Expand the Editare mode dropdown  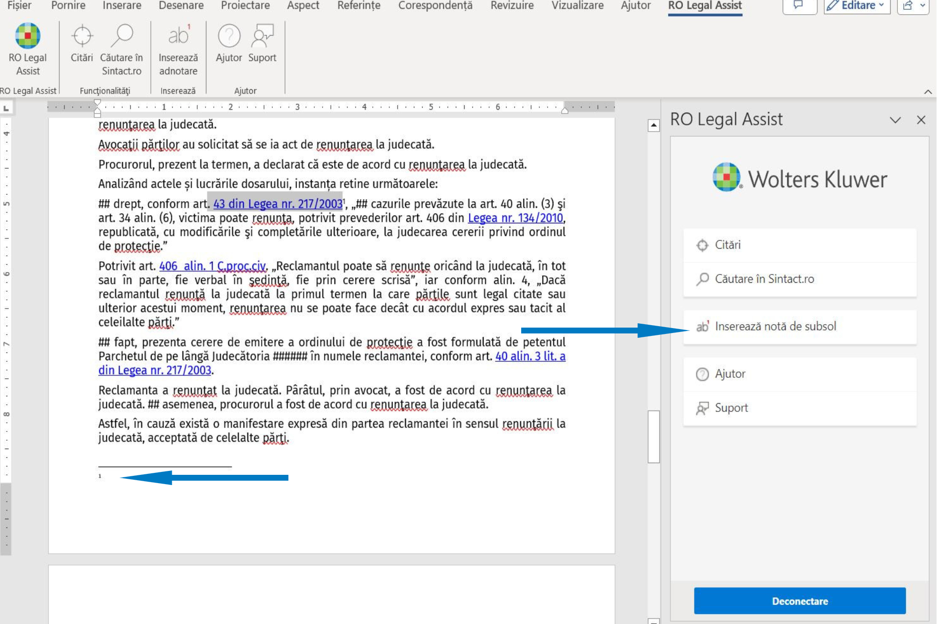point(857,6)
